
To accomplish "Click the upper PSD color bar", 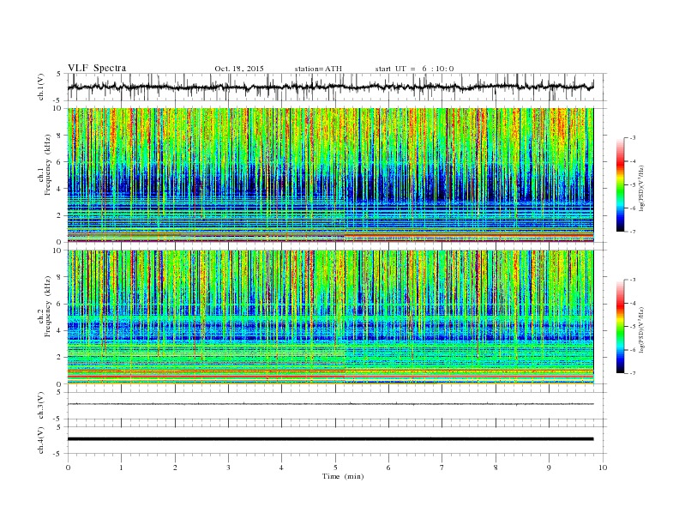I will click(x=620, y=184).
